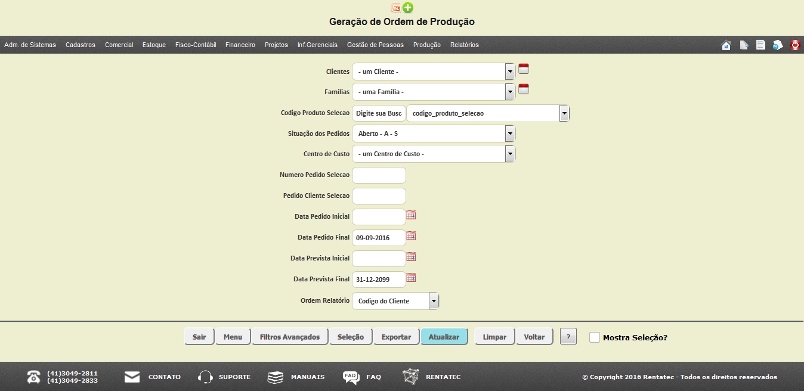This screenshot has height=391, width=804.
Task: Focus the Codigo Produto Selecao search field
Action: pyautogui.click(x=379, y=113)
